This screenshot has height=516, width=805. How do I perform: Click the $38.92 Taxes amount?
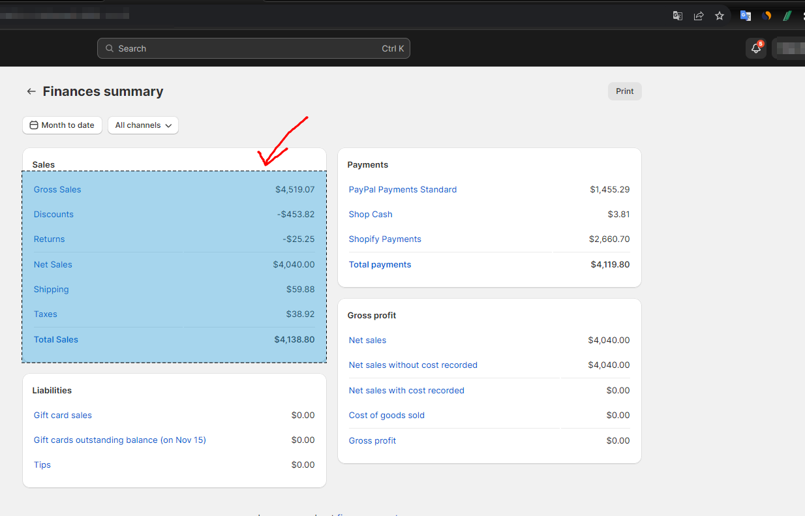pos(301,314)
